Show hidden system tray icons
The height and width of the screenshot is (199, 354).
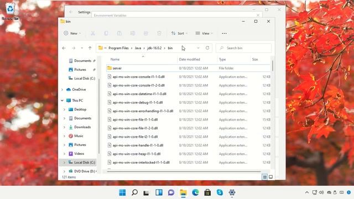pos(307,192)
